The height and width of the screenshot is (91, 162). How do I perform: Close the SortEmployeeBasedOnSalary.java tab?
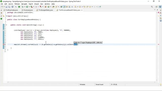click(82, 10)
